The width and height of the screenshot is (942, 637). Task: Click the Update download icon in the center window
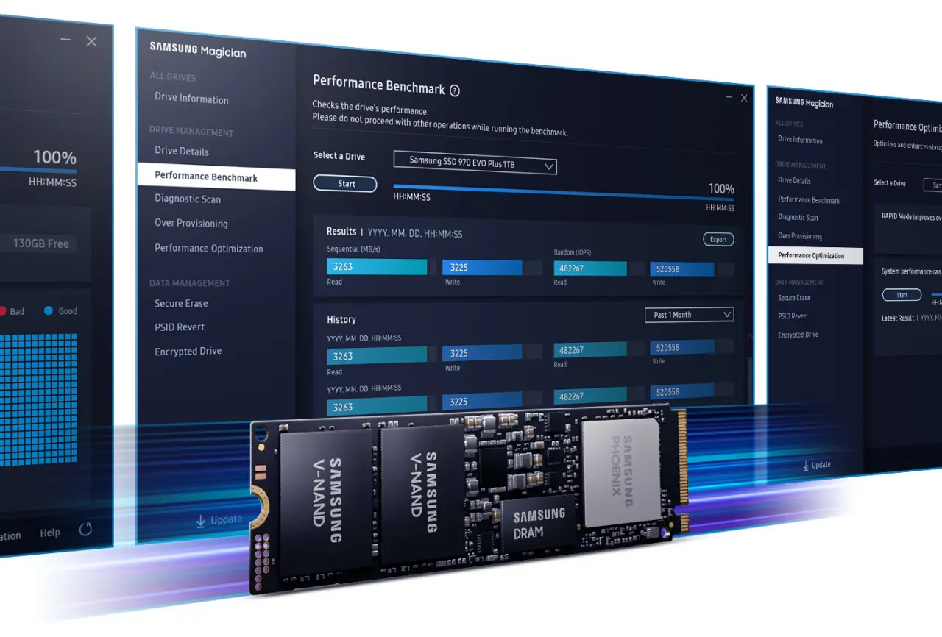(x=200, y=519)
